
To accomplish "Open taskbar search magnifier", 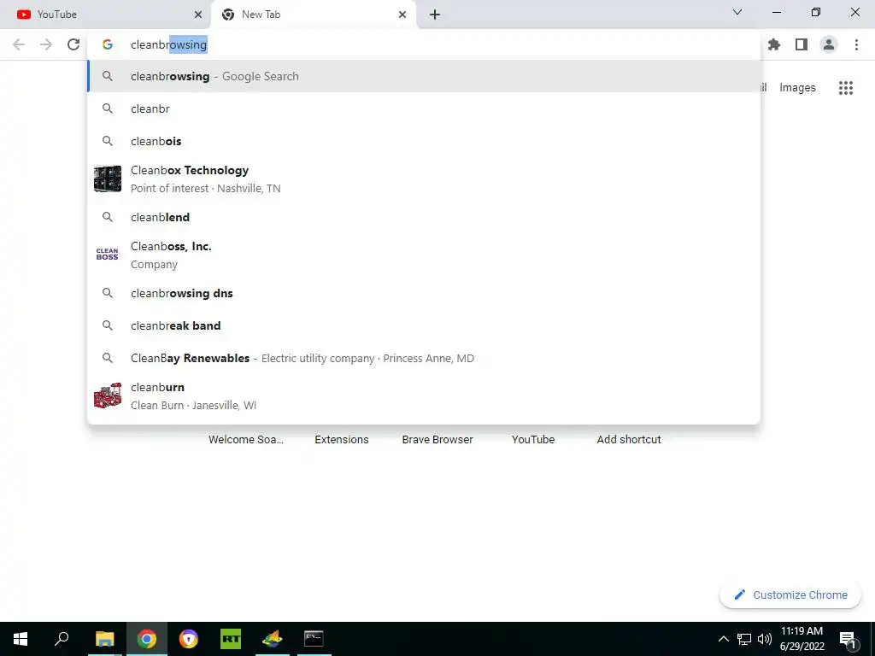I will [x=62, y=639].
